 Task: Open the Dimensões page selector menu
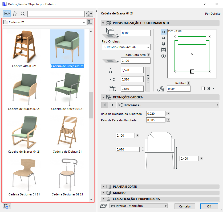pyautogui.click(x=167, y=105)
